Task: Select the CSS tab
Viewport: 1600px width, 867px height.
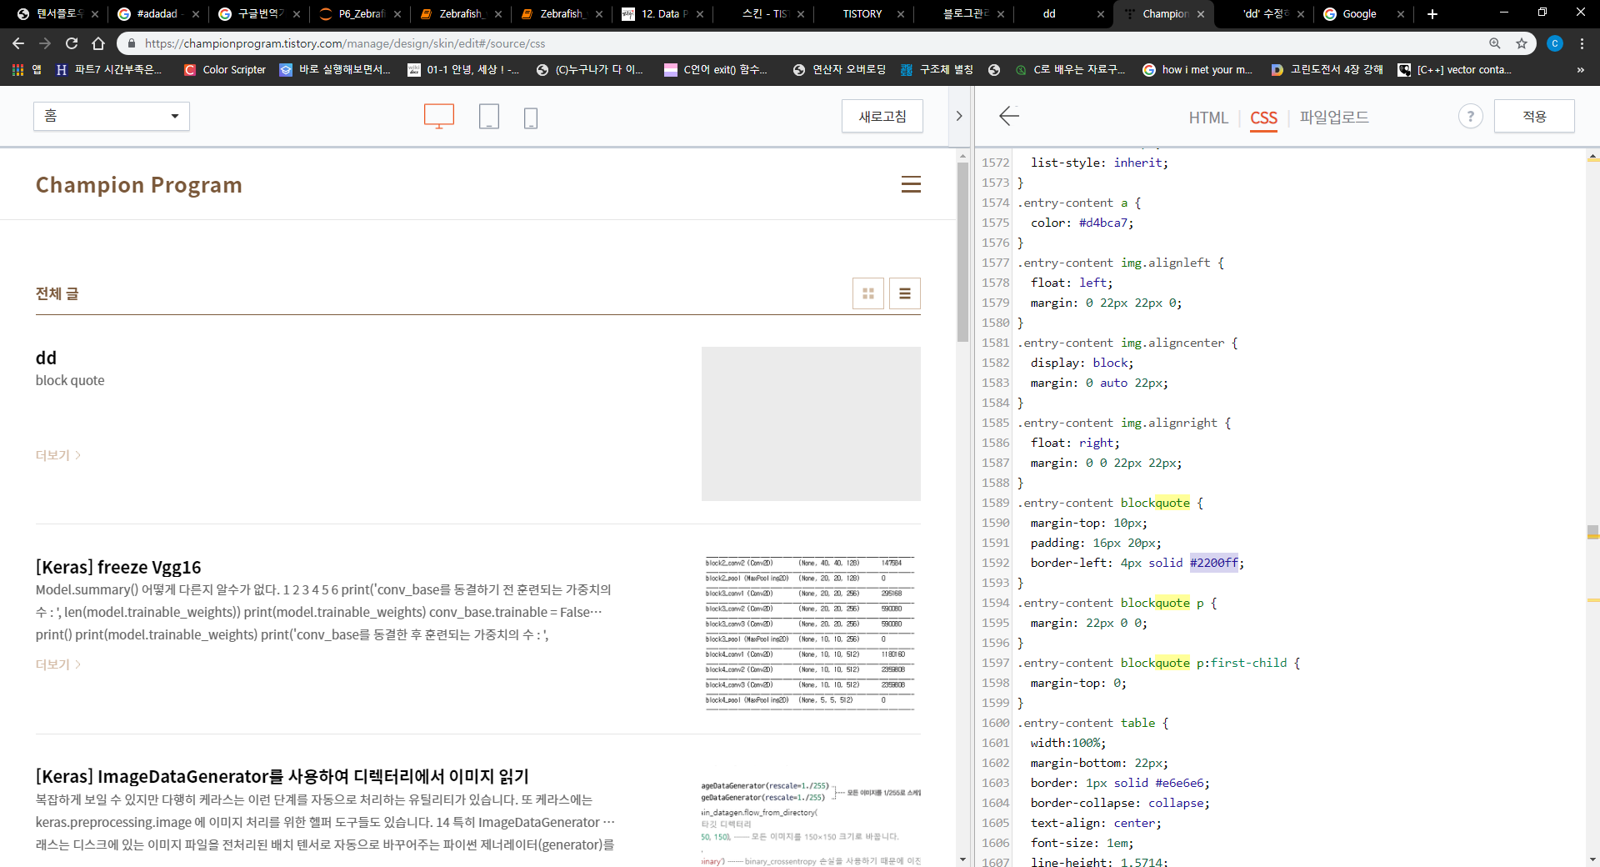Action: [1263, 118]
